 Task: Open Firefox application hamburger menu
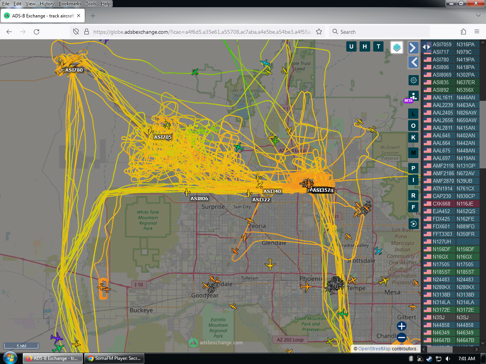(x=477, y=32)
